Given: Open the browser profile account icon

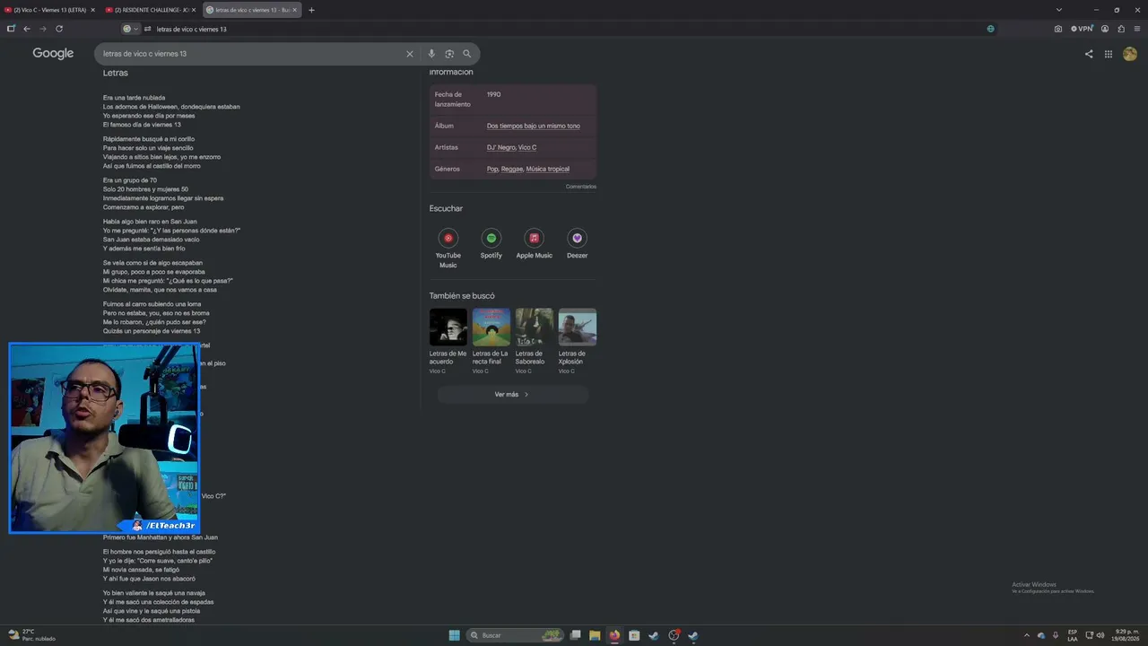Looking at the screenshot, I should (x=1105, y=29).
